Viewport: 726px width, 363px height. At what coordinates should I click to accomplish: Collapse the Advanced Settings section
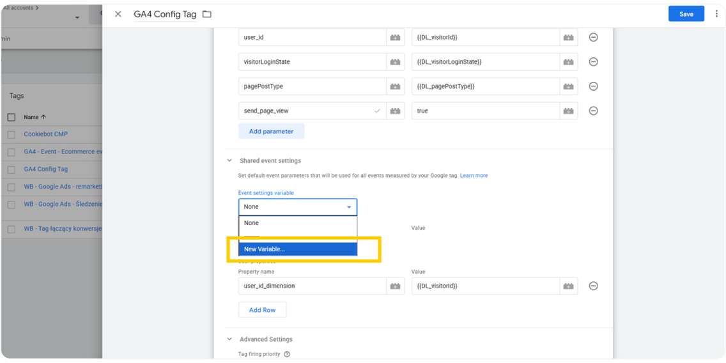pos(229,339)
